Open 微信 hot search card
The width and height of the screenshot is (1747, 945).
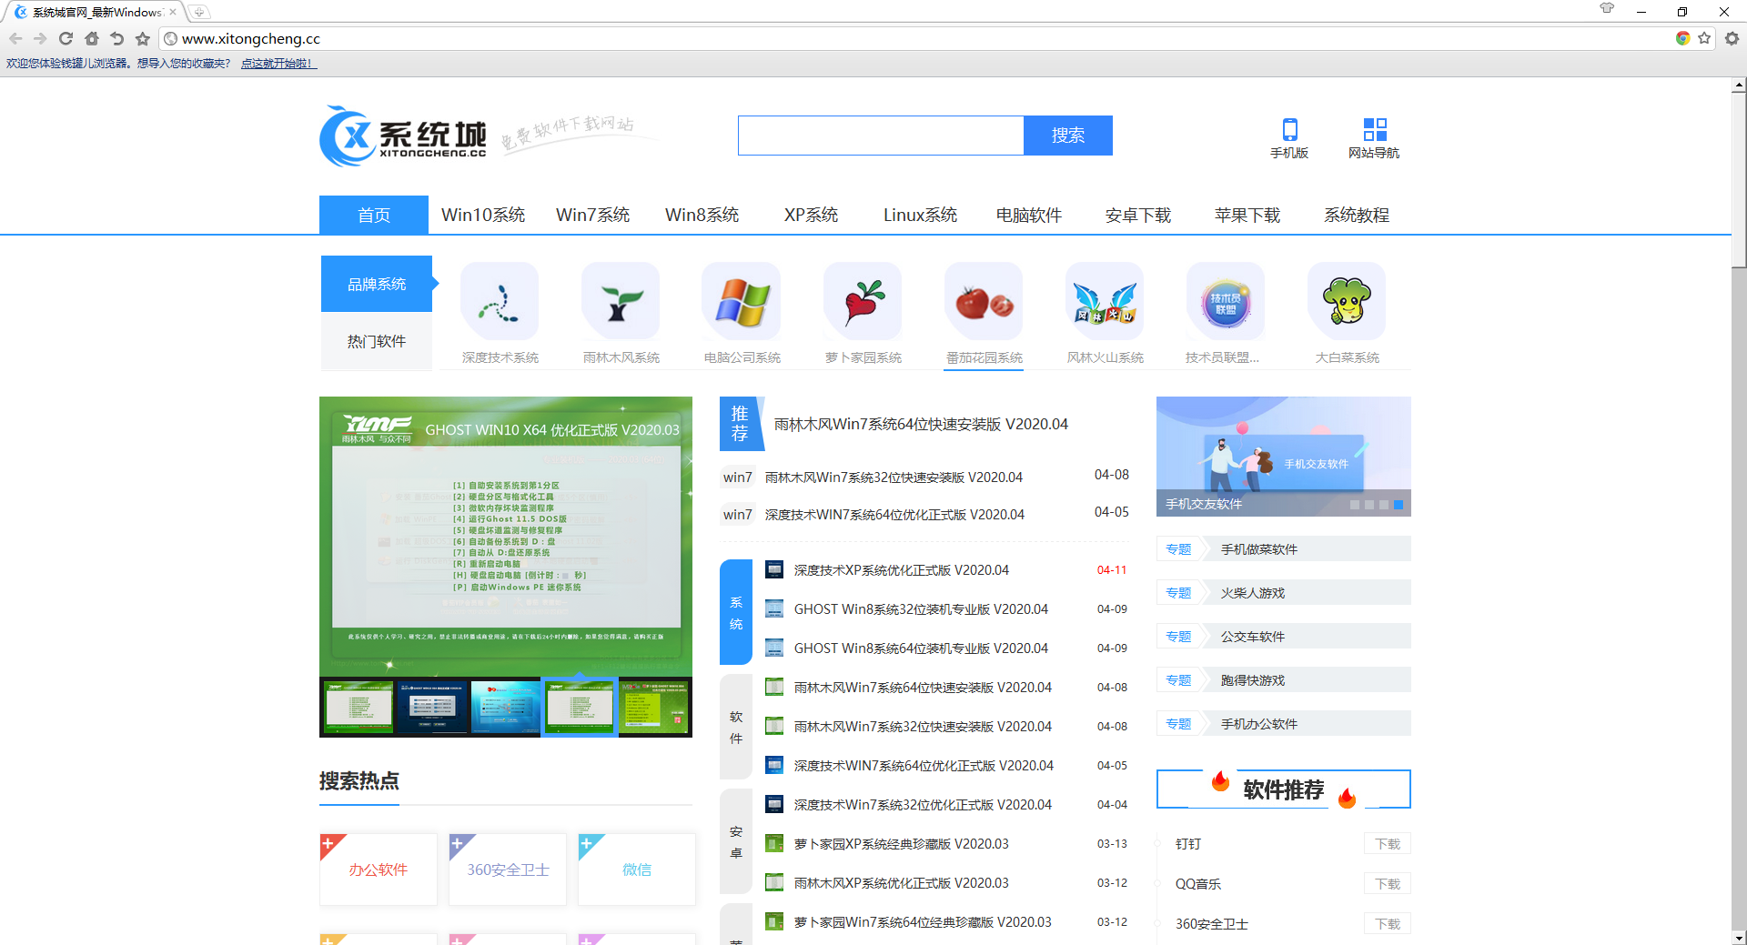pyautogui.click(x=637, y=870)
